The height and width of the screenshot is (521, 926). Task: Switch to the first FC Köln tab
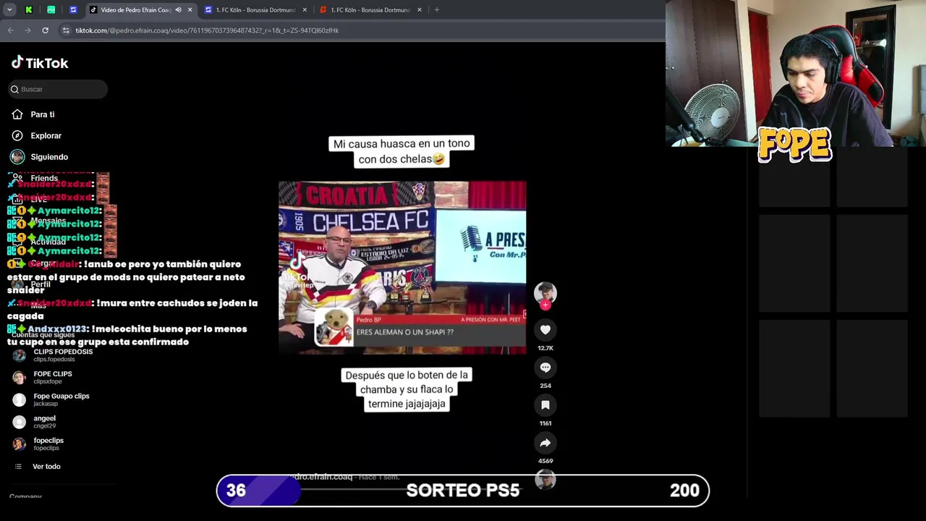(255, 10)
